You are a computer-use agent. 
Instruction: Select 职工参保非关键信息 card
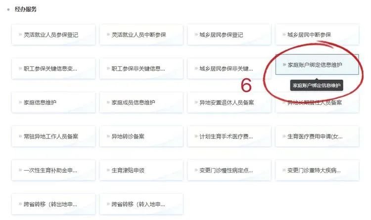coord(141,69)
